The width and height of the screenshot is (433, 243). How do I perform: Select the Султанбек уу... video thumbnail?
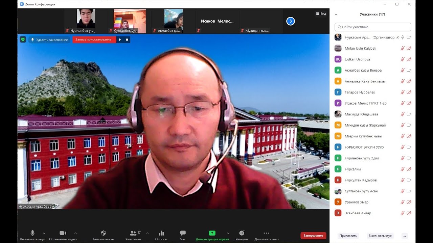pyautogui.click(x=130, y=21)
